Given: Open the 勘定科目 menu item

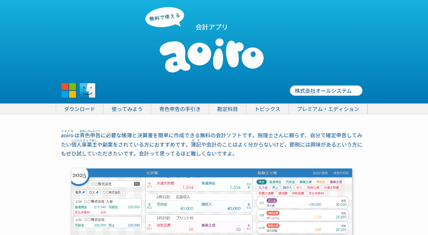Looking at the screenshot, I should (x=227, y=109).
